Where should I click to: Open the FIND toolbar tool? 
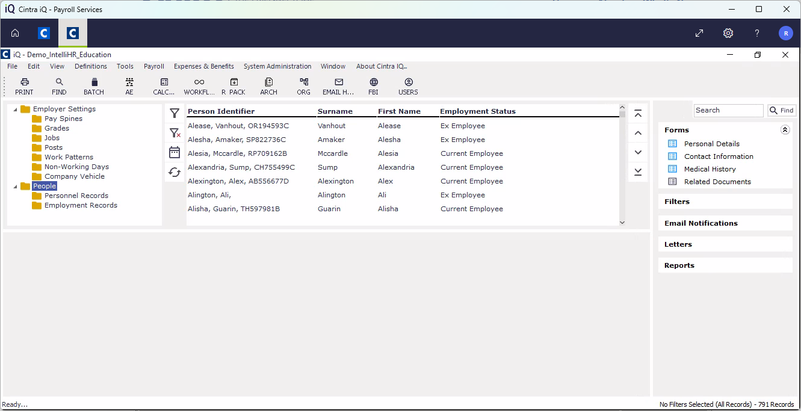click(x=59, y=86)
